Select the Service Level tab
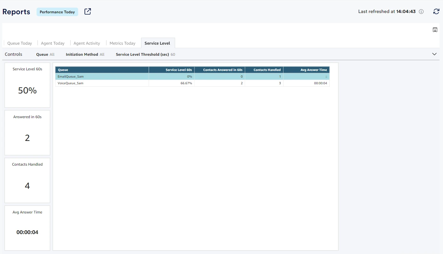Screen dimensions: 443x254 pos(157,43)
